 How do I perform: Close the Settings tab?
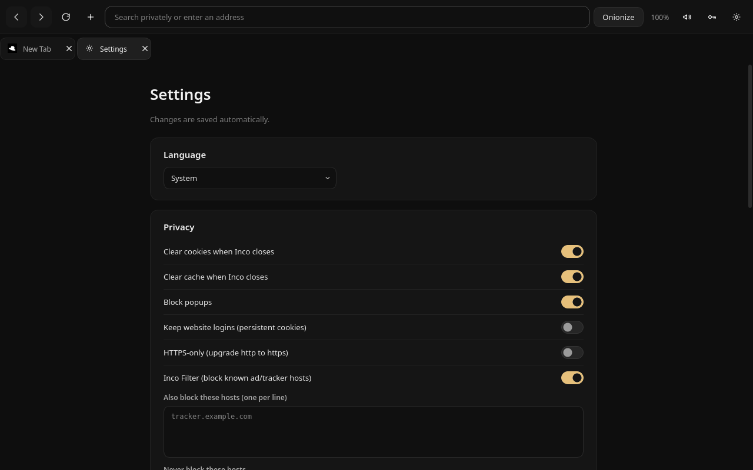click(145, 49)
